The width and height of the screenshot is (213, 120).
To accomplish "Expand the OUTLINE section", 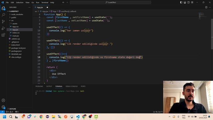I will pyautogui.click(x=20, y=109).
